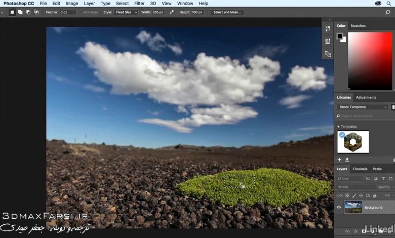Hide the Background layer with eye icon

339,207
